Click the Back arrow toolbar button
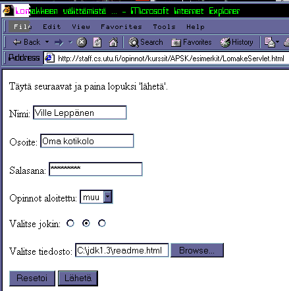 pyautogui.click(x=26, y=42)
